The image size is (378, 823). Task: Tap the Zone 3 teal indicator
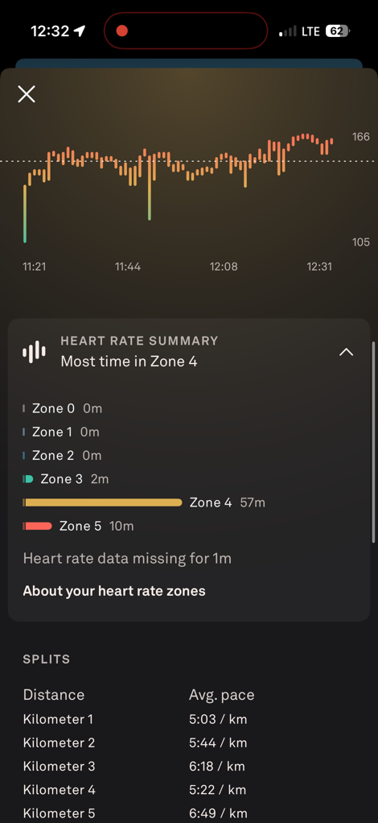click(28, 479)
